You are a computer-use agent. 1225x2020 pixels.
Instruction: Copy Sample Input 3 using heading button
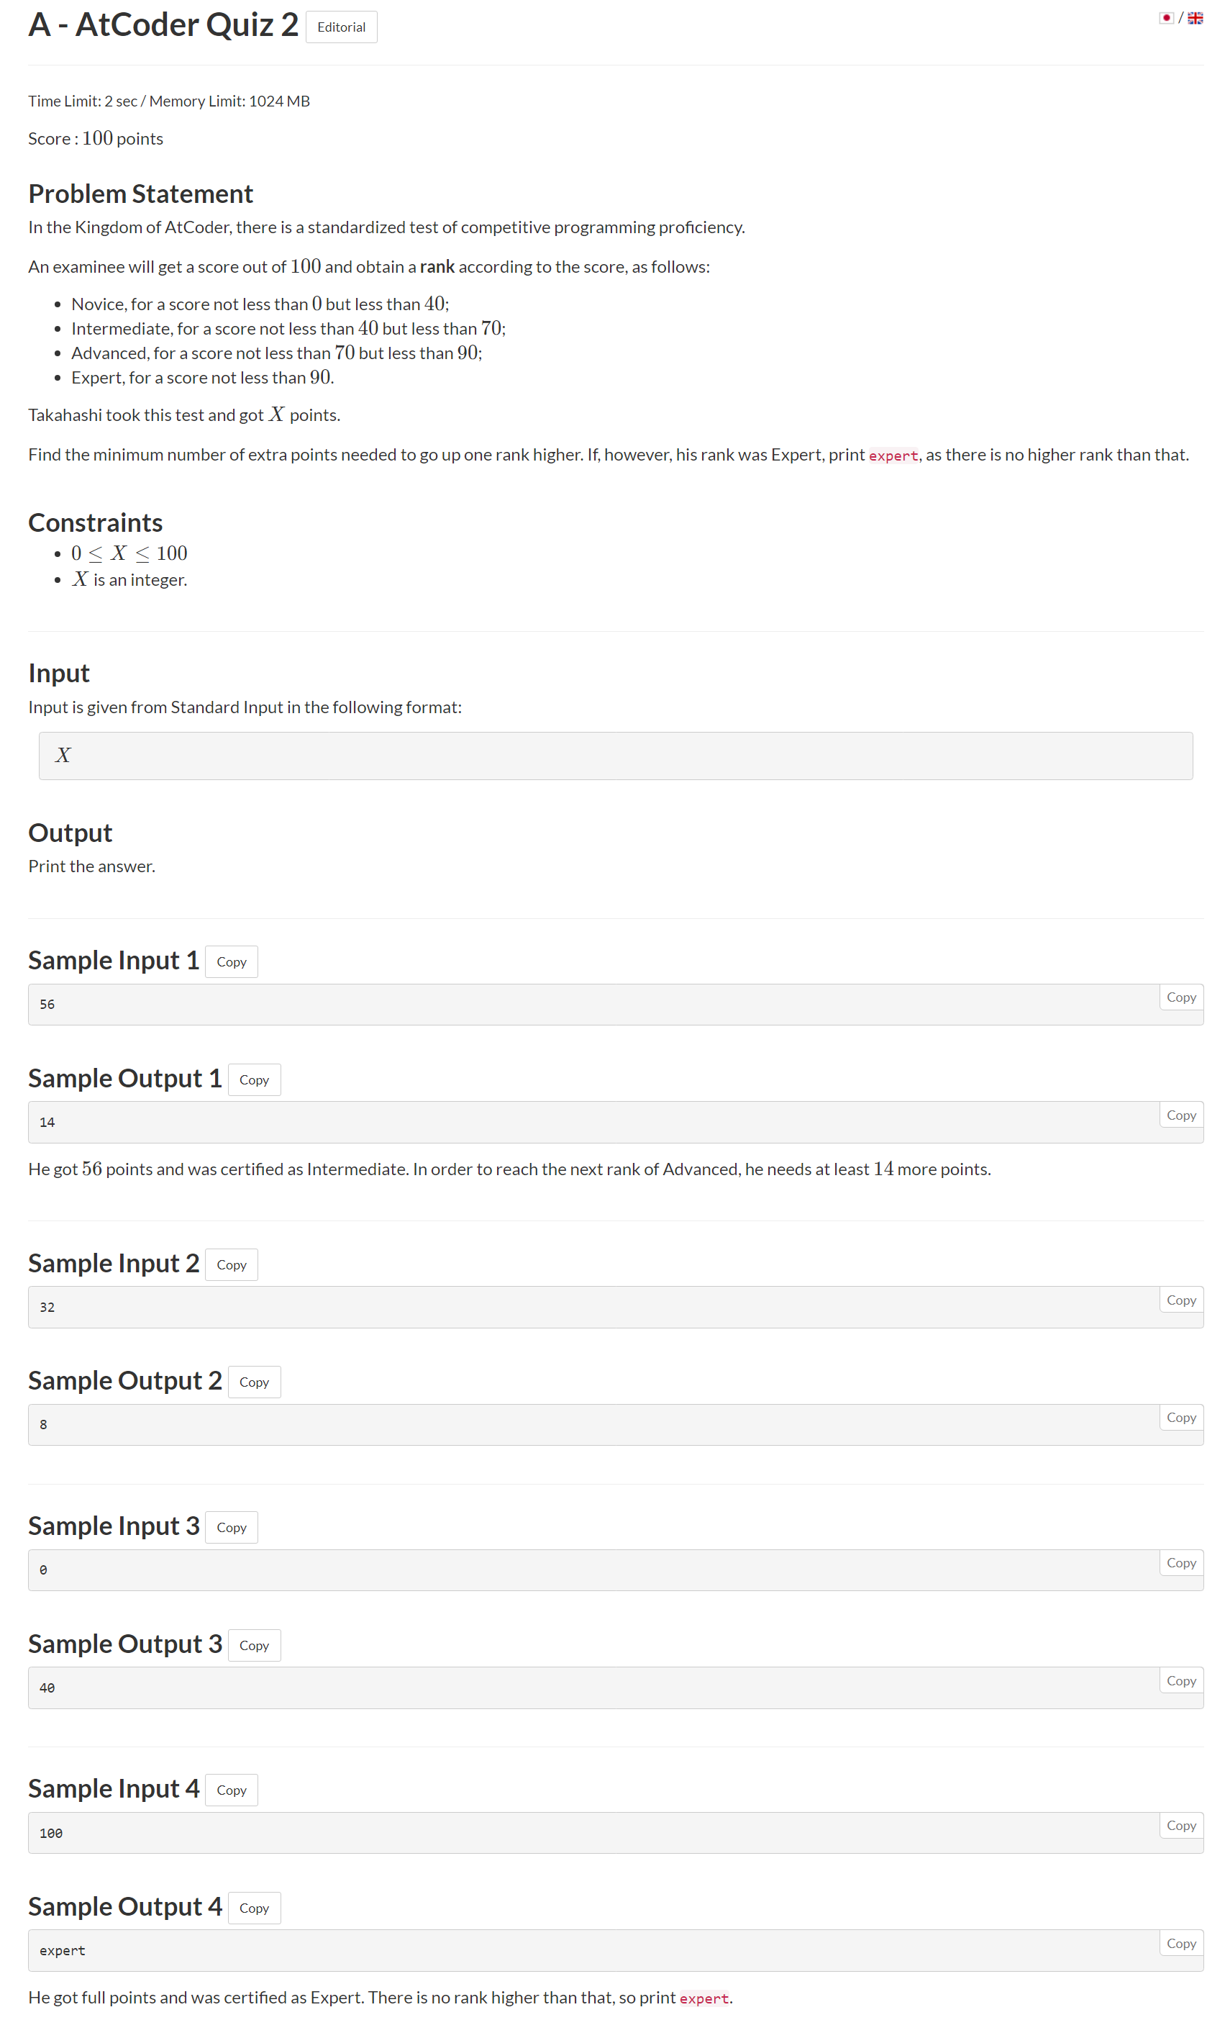[231, 1526]
